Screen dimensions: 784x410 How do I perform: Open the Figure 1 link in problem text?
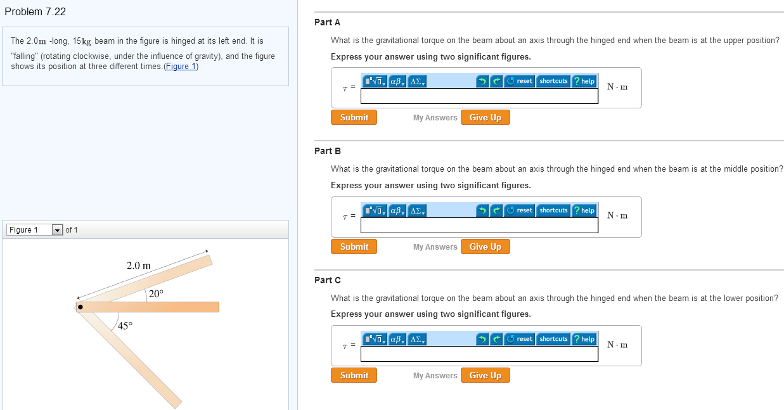(181, 66)
